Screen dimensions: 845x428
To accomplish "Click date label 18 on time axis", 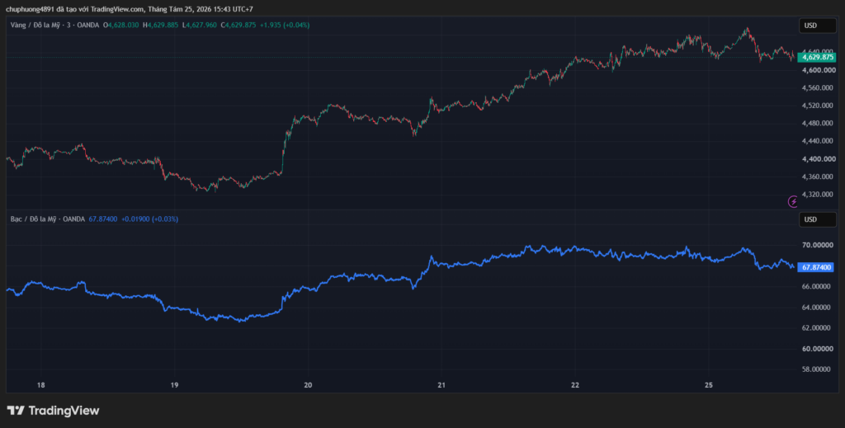I will (40, 385).
